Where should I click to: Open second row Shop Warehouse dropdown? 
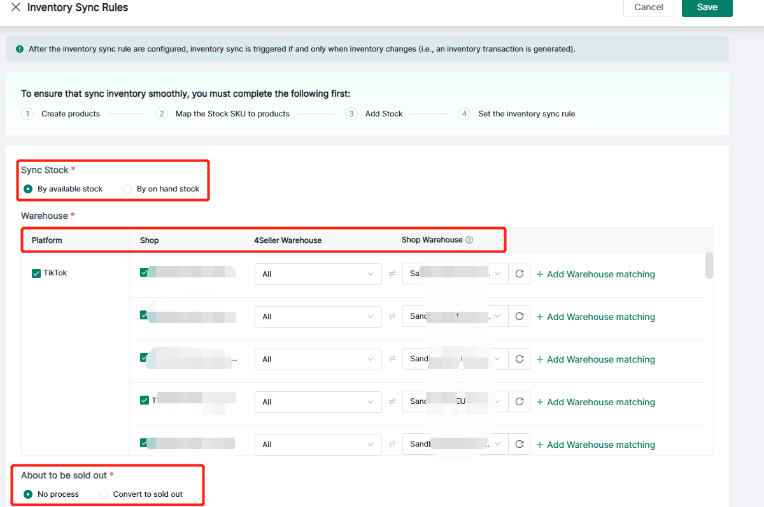pyautogui.click(x=455, y=317)
